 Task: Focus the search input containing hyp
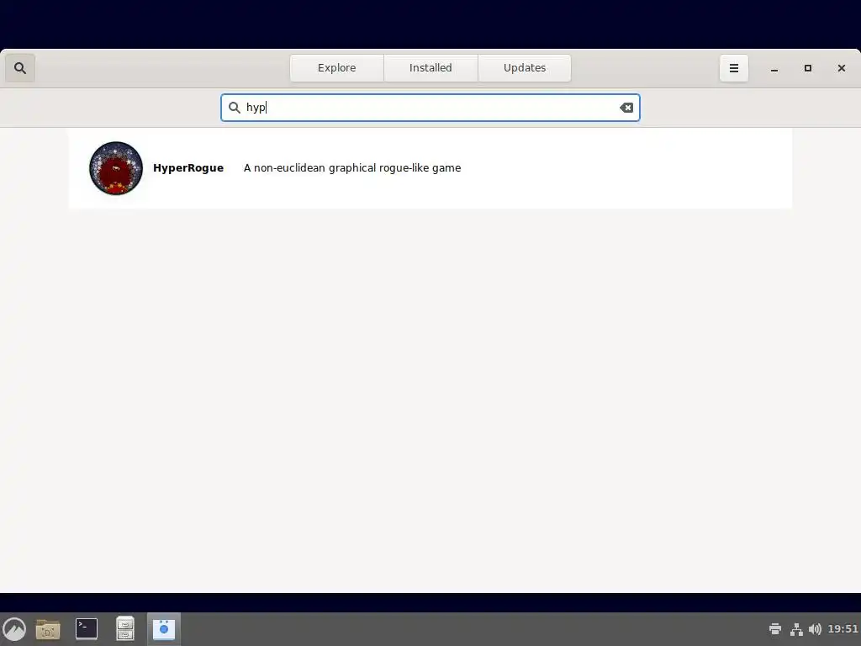coord(430,108)
